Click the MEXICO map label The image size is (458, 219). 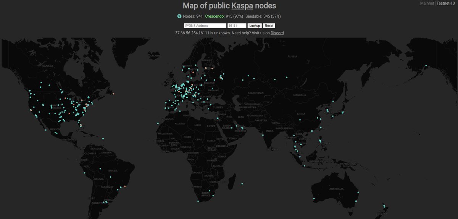(56, 130)
